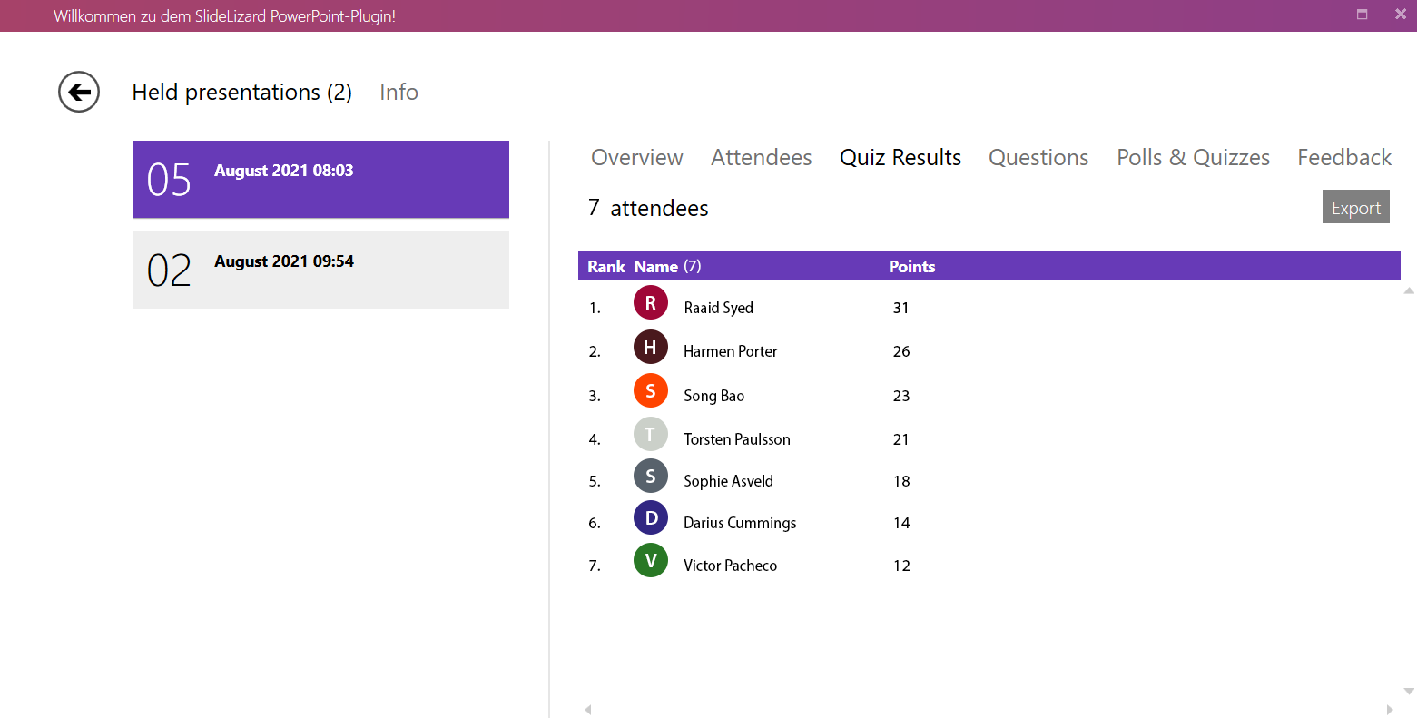Click Victor Pacheco's green avatar icon
Image resolution: width=1417 pixels, height=718 pixels.
(651, 560)
